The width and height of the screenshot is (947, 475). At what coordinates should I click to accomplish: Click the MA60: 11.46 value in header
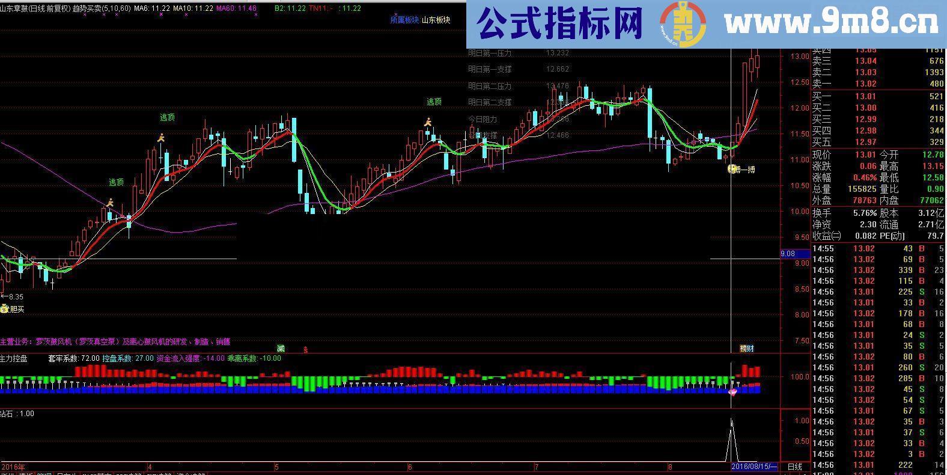[x=236, y=8]
